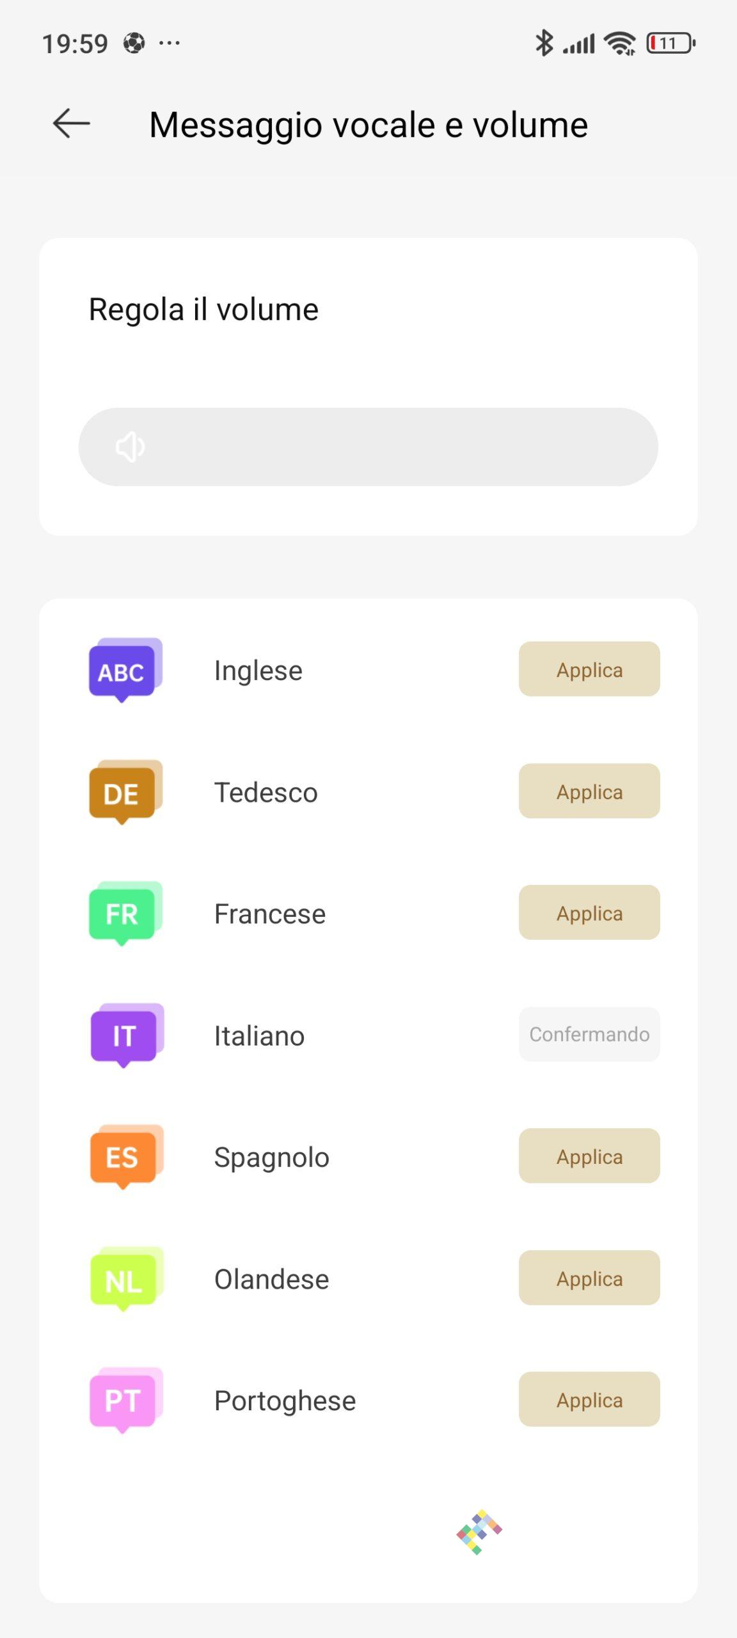737x1638 pixels.
Task: Tap the battery indicator in status bar
Action: pos(670,44)
